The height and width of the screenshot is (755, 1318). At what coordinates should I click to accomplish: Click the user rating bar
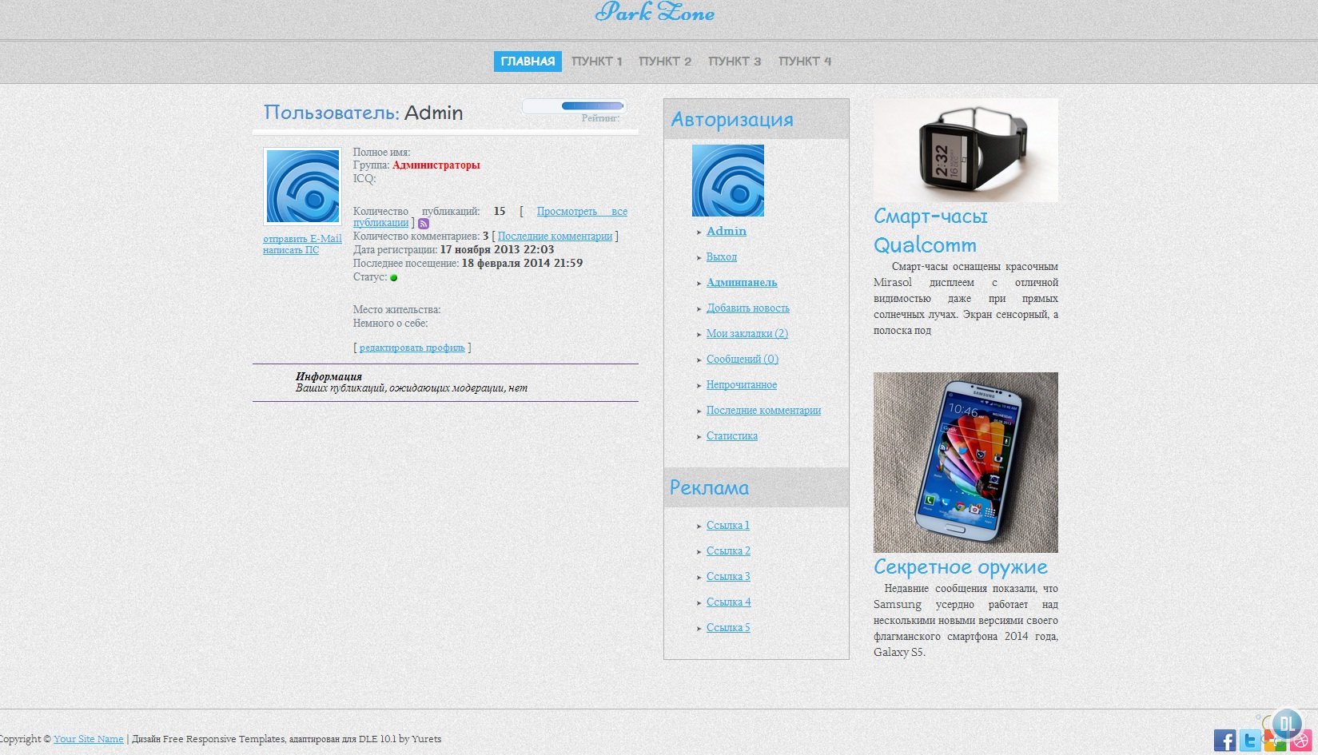pos(591,105)
